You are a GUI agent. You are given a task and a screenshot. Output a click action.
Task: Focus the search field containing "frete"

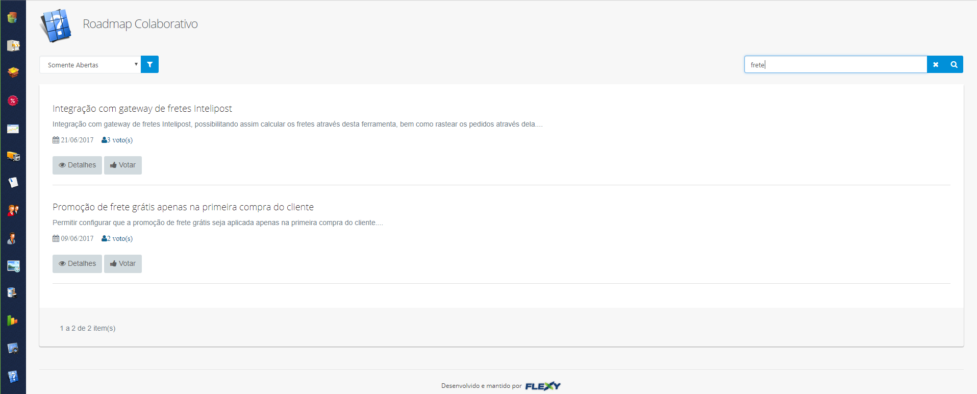pyautogui.click(x=836, y=64)
